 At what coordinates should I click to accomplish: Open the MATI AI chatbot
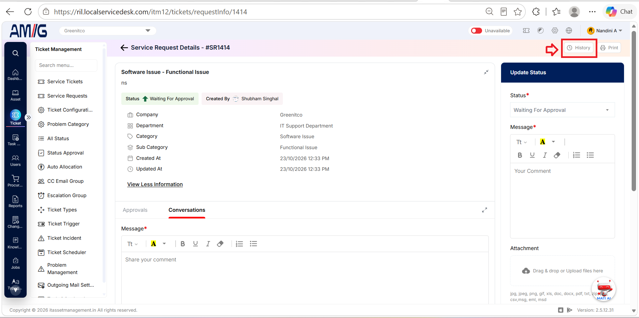click(x=604, y=289)
